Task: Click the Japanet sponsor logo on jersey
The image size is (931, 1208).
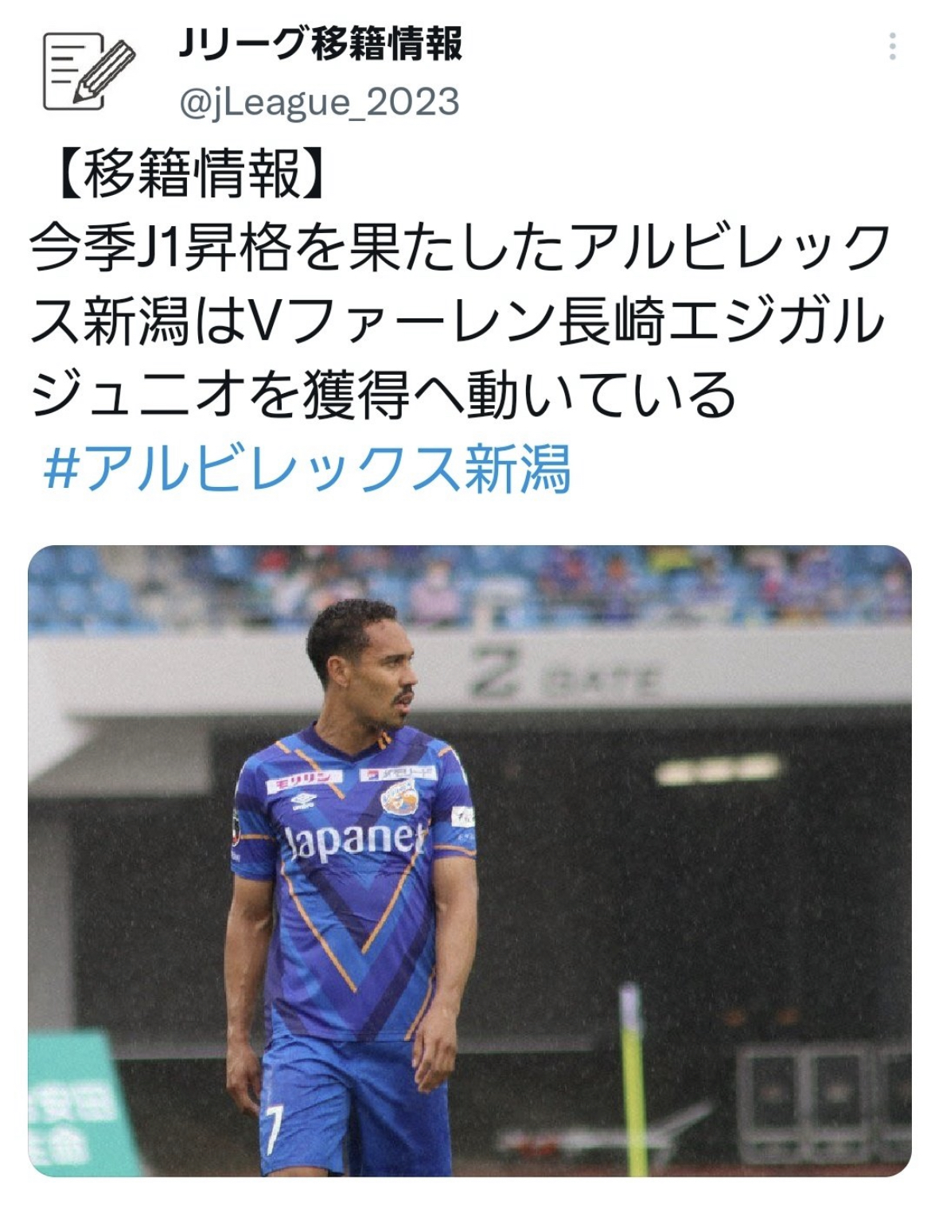Action: click(x=355, y=840)
